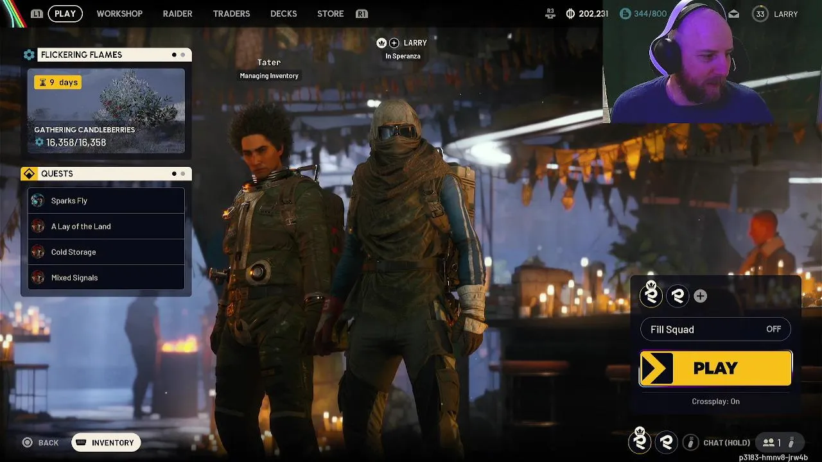Select first page dot in Quests header
822x462 pixels.
[x=174, y=174]
